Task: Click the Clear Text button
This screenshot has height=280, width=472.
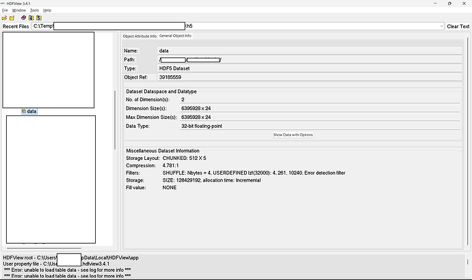Action: 458,27
